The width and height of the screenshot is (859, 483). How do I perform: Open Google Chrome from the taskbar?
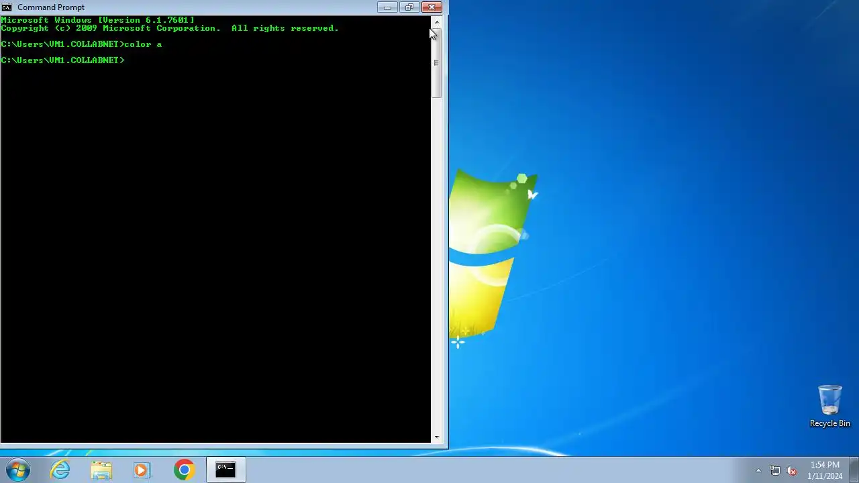coord(184,470)
